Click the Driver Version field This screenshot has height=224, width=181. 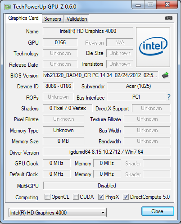tap(107, 152)
